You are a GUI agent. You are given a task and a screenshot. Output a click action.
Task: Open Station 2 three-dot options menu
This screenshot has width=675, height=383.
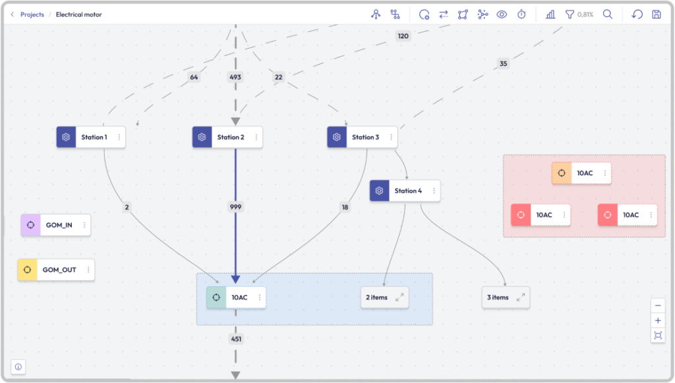(256, 137)
